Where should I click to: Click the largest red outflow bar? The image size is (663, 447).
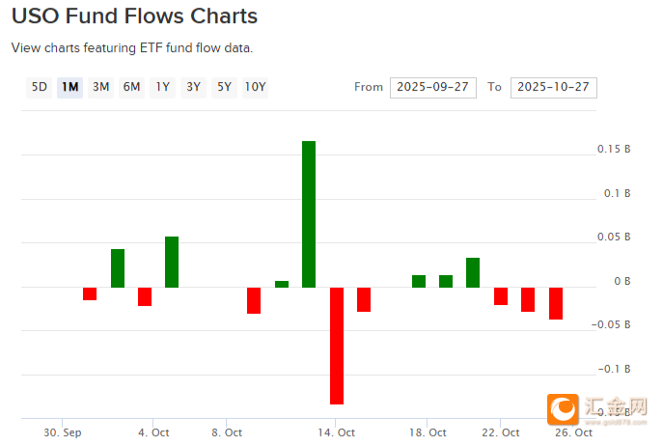coord(337,345)
